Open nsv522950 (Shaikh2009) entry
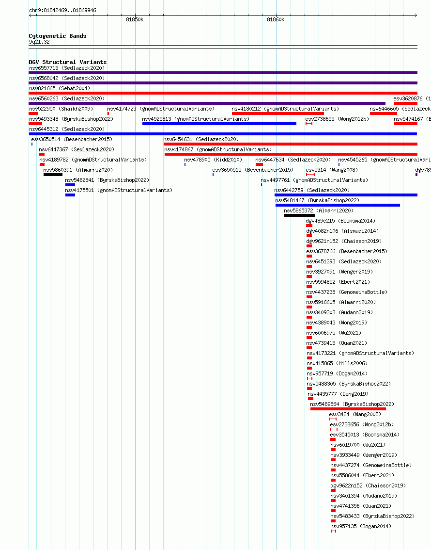The height and width of the screenshot is (550, 431). pos(61,109)
